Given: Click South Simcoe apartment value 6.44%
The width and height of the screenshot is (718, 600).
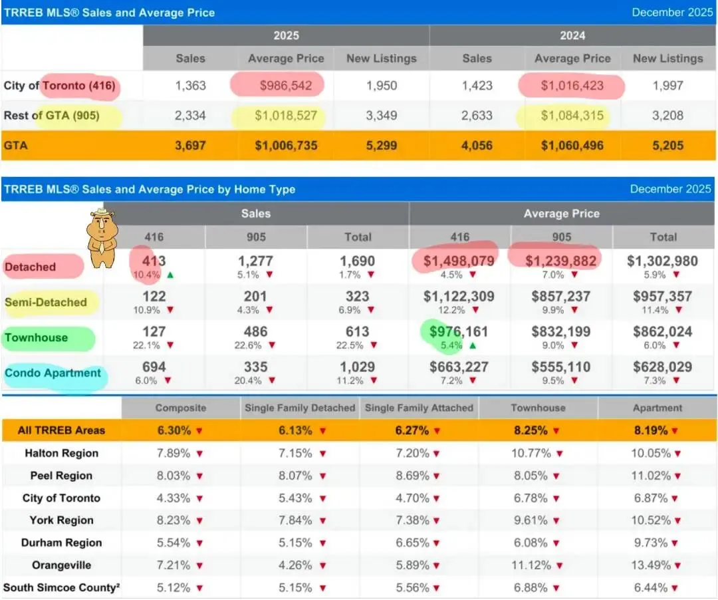Looking at the screenshot, I should [x=651, y=587].
